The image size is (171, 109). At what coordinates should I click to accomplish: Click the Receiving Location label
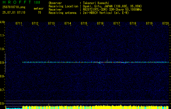pos(63,6)
